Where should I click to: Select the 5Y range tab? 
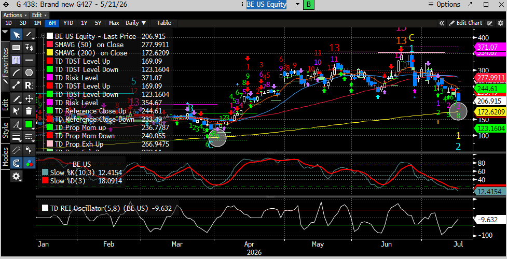(98, 23)
